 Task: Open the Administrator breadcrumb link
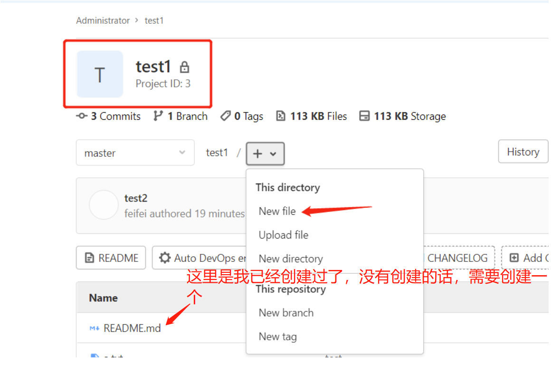[x=103, y=20]
